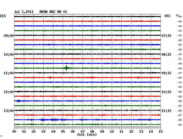
Task: Click minute tick label "01" on the axis
Action: pyautogui.click(x=24, y=131)
